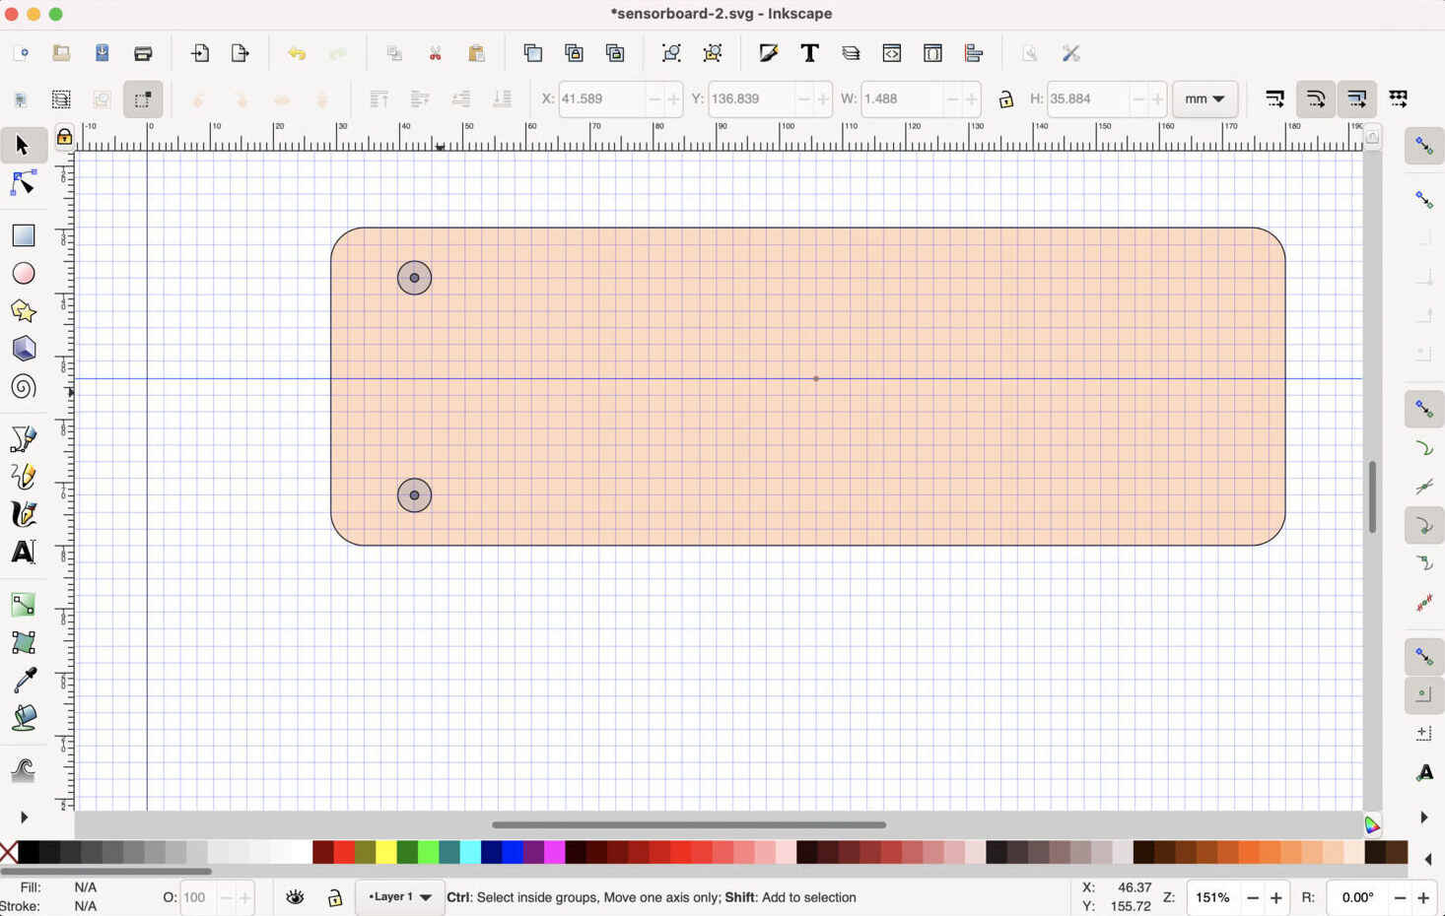This screenshot has width=1445, height=916.
Task: Expand hidden snap bar items arrow
Action: (x=1423, y=818)
